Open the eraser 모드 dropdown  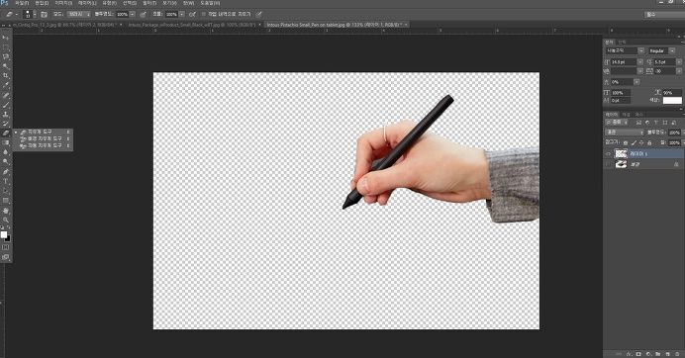tap(78, 15)
